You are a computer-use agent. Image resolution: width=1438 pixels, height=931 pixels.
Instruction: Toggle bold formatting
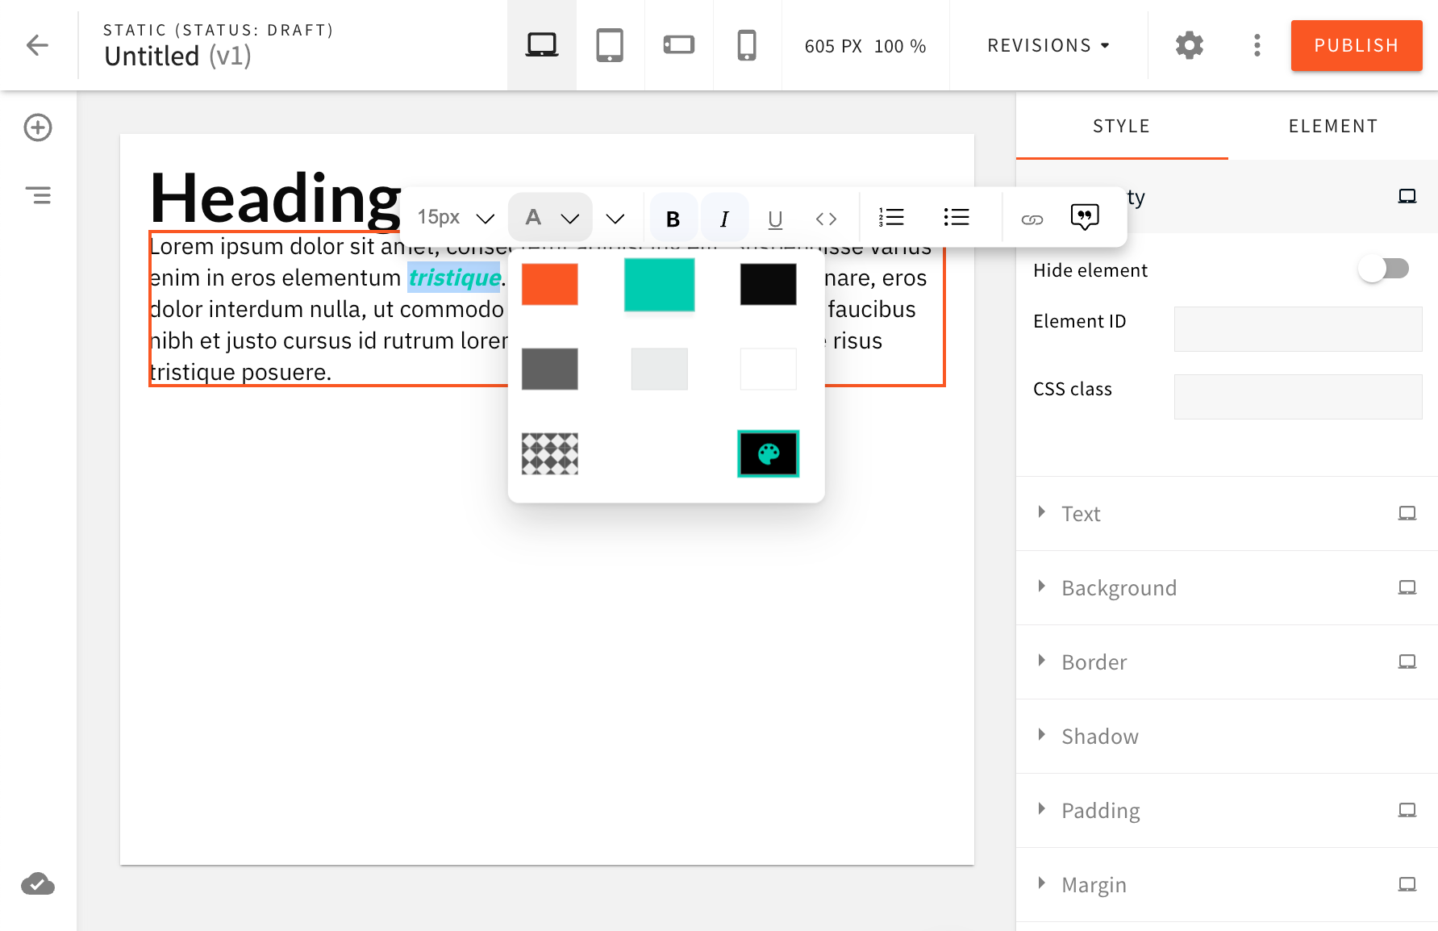pos(673,217)
